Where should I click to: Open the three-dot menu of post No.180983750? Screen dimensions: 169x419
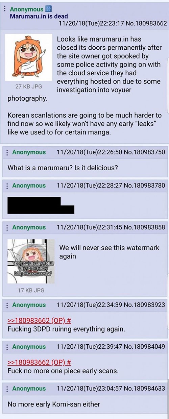pyautogui.click(x=7, y=152)
